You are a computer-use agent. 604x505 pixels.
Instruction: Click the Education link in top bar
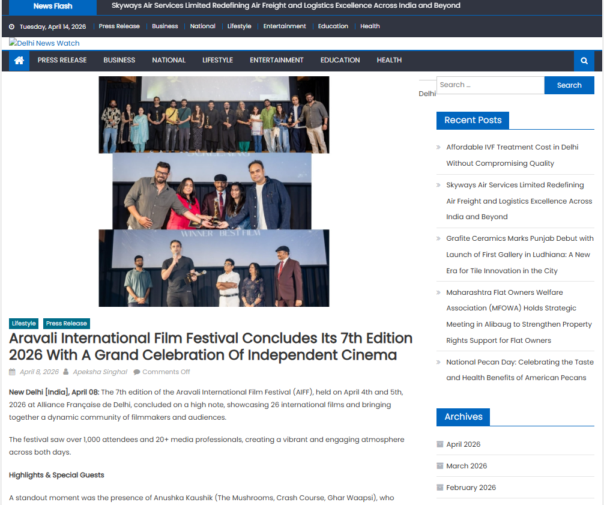333,26
